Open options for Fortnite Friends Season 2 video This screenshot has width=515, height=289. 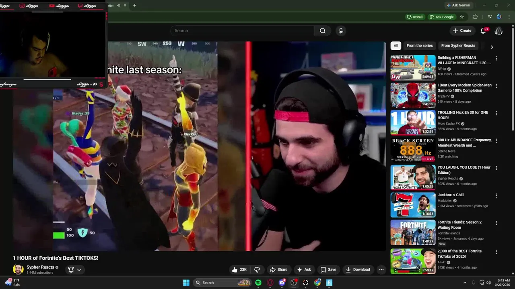[x=496, y=223]
